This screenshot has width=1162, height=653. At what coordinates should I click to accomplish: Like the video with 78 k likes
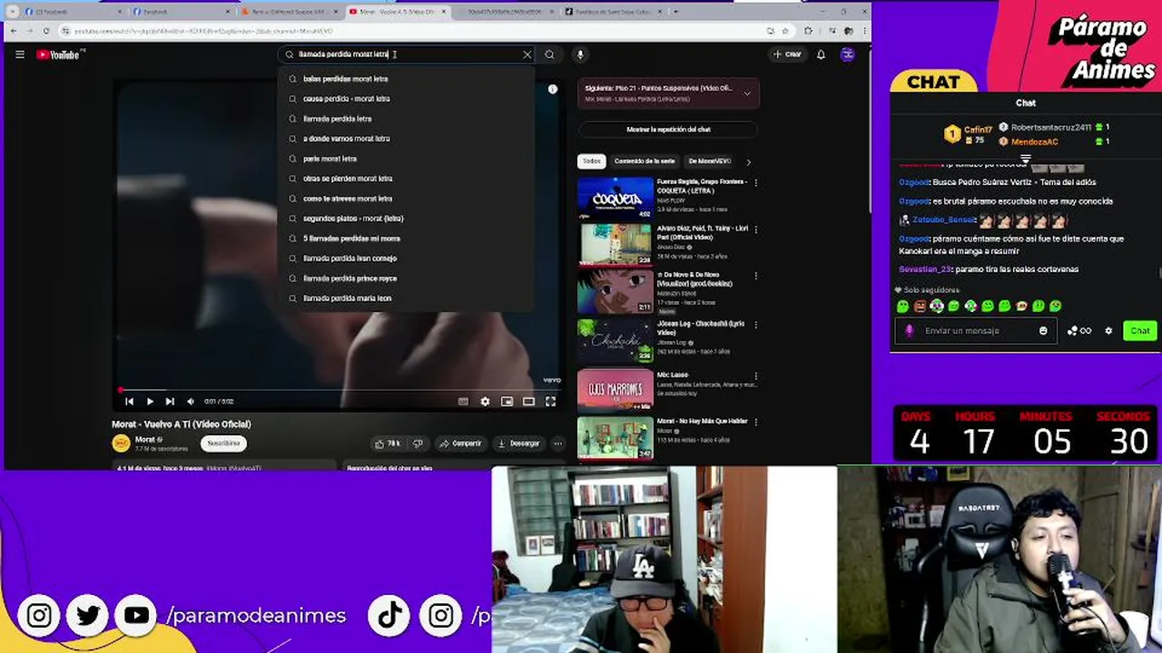click(388, 443)
